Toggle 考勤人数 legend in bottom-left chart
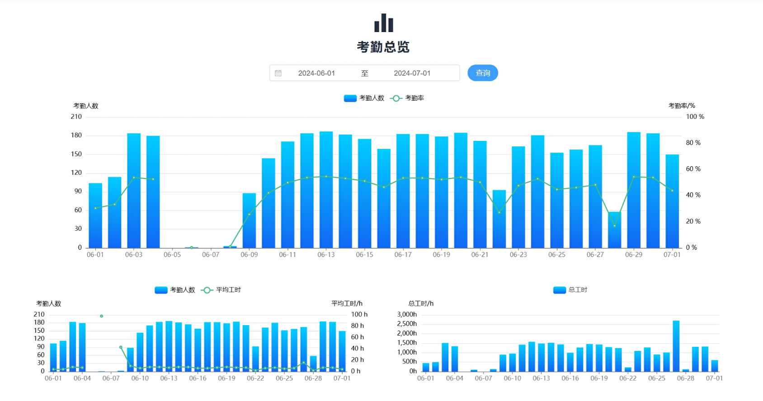 pyautogui.click(x=175, y=290)
